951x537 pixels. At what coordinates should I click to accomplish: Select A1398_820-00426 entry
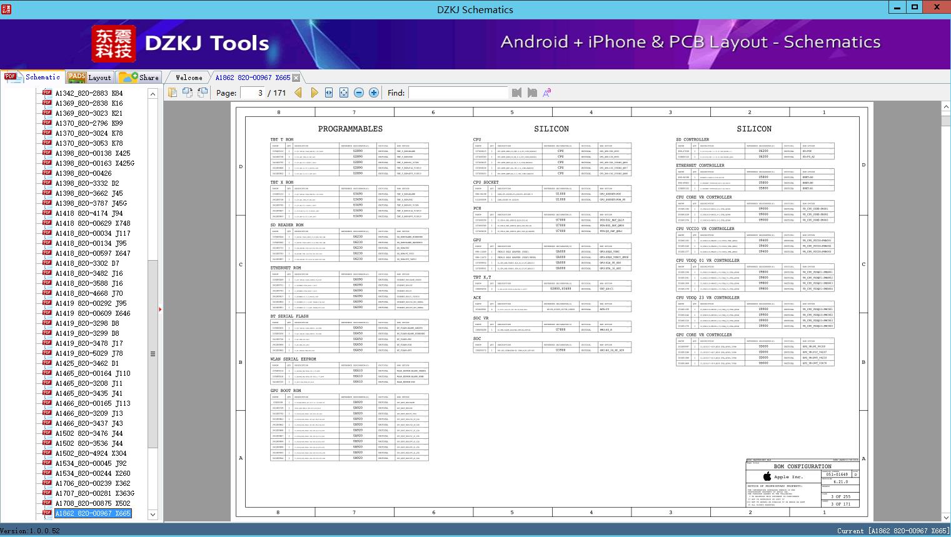(83, 173)
